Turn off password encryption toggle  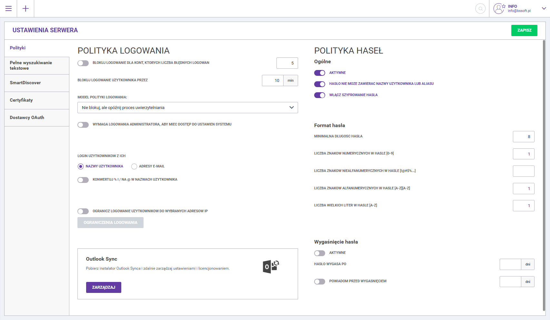tap(319, 95)
